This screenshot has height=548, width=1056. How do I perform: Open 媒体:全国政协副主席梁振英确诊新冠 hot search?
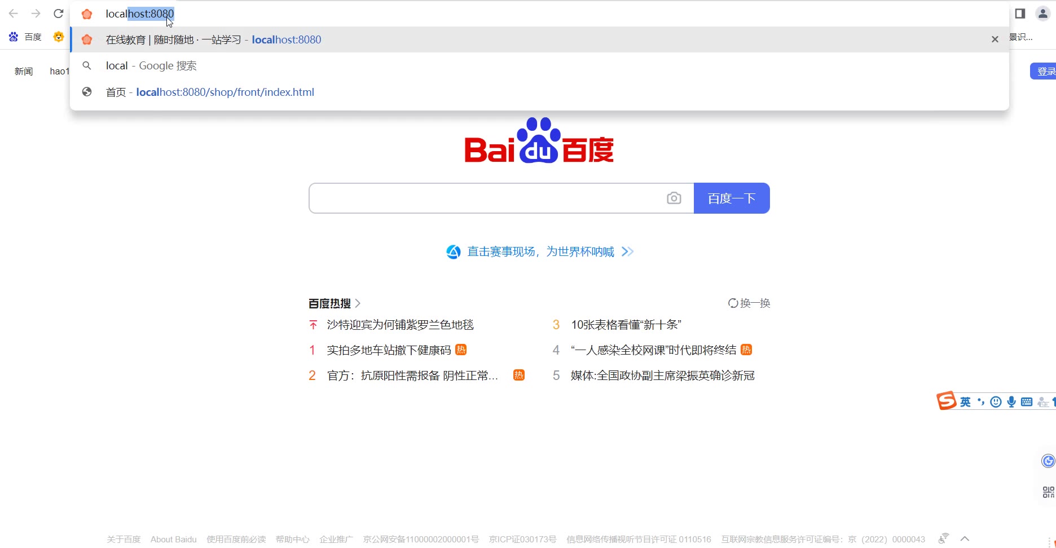[x=663, y=375]
